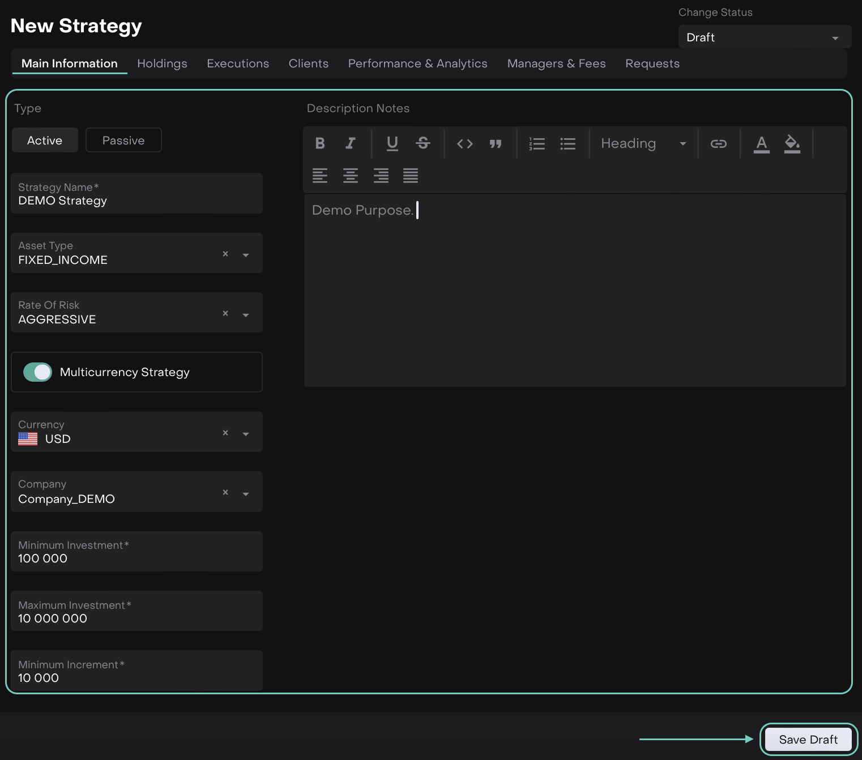Insert a code block in notes
862x760 pixels.
[x=465, y=144]
